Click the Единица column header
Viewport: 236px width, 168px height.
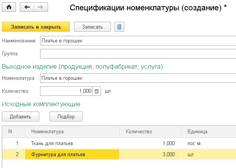point(209,132)
